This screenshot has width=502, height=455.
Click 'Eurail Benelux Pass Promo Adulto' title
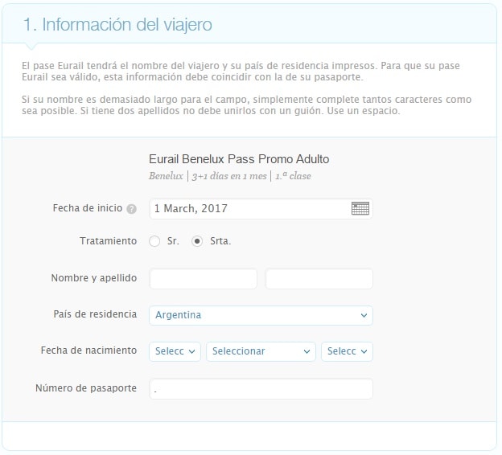click(239, 159)
